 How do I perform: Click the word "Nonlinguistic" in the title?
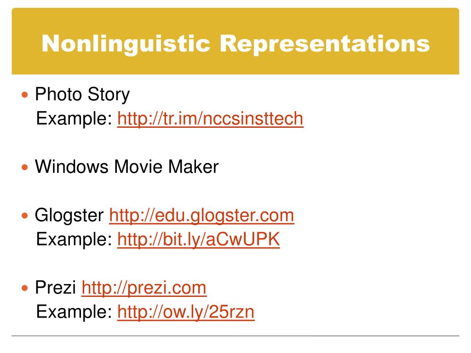coord(126,44)
